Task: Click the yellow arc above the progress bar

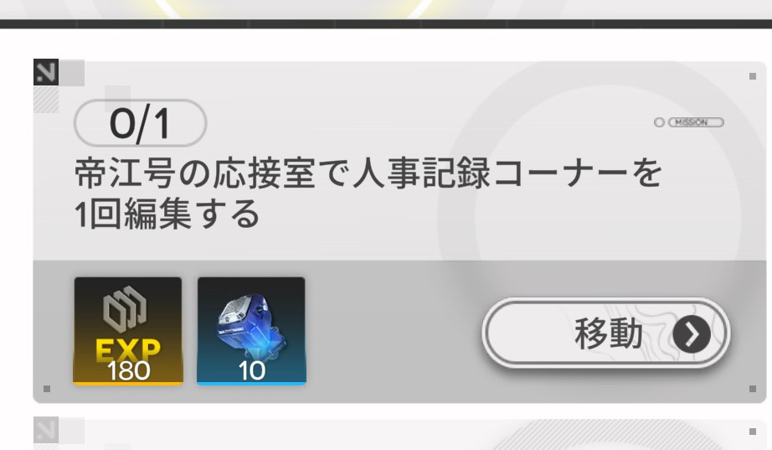Action: click(x=296, y=8)
